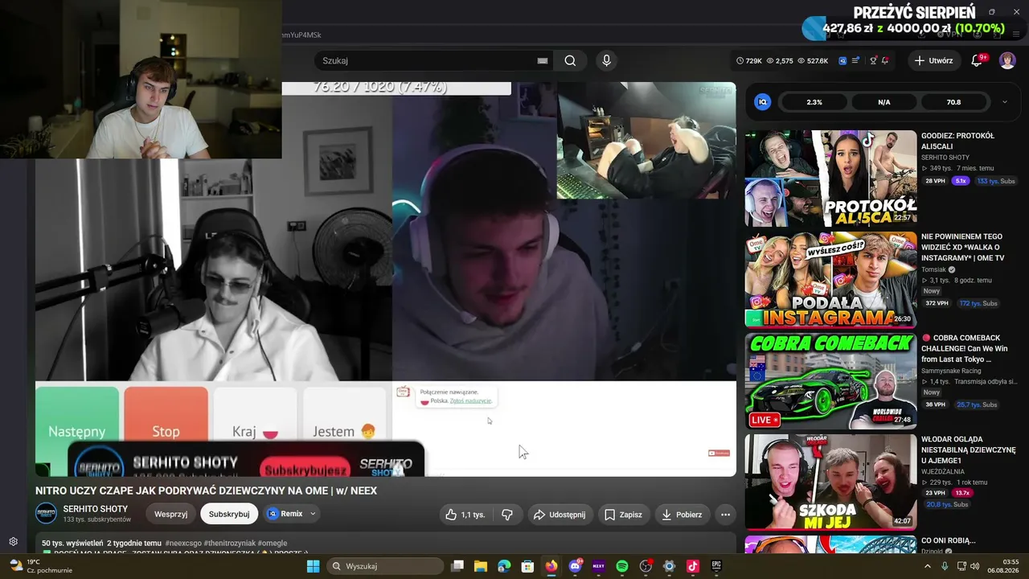Open PODAŁA INSTAGRAMA video thumbnail
The height and width of the screenshot is (579, 1029).
830,280
